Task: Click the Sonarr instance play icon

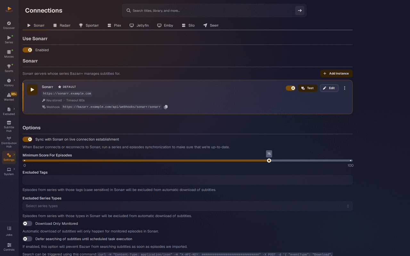Action: (32, 90)
